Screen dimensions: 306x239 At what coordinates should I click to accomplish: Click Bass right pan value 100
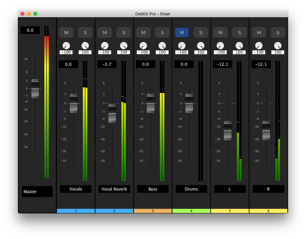pos(162,52)
